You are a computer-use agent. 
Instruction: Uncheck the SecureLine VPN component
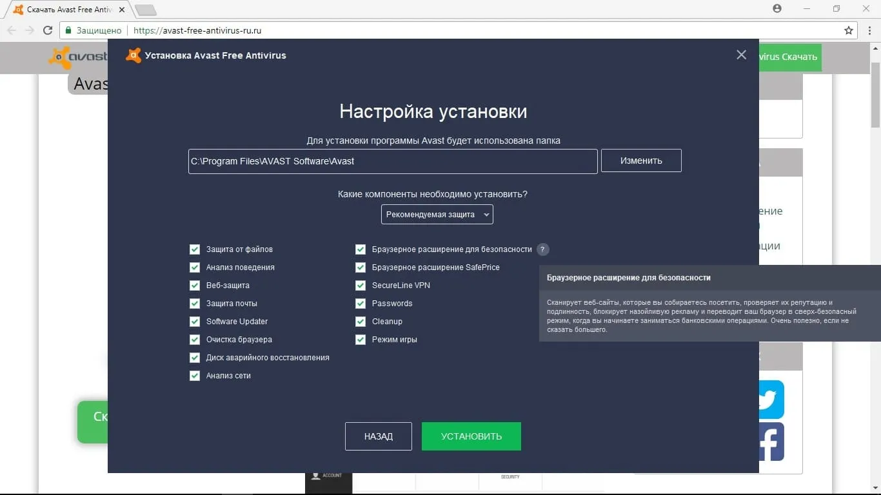pyautogui.click(x=361, y=286)
